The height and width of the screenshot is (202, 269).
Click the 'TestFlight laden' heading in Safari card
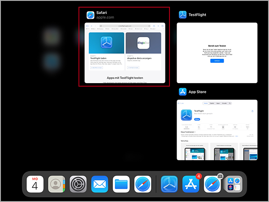click(x=98, y=58)
